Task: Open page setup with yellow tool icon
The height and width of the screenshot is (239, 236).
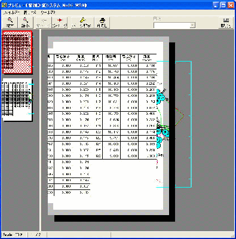Action: pos(82,23)
